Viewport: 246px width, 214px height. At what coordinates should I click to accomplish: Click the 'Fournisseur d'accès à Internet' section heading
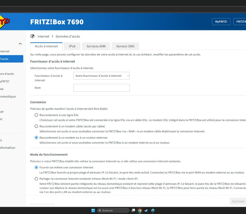point(53,61)
